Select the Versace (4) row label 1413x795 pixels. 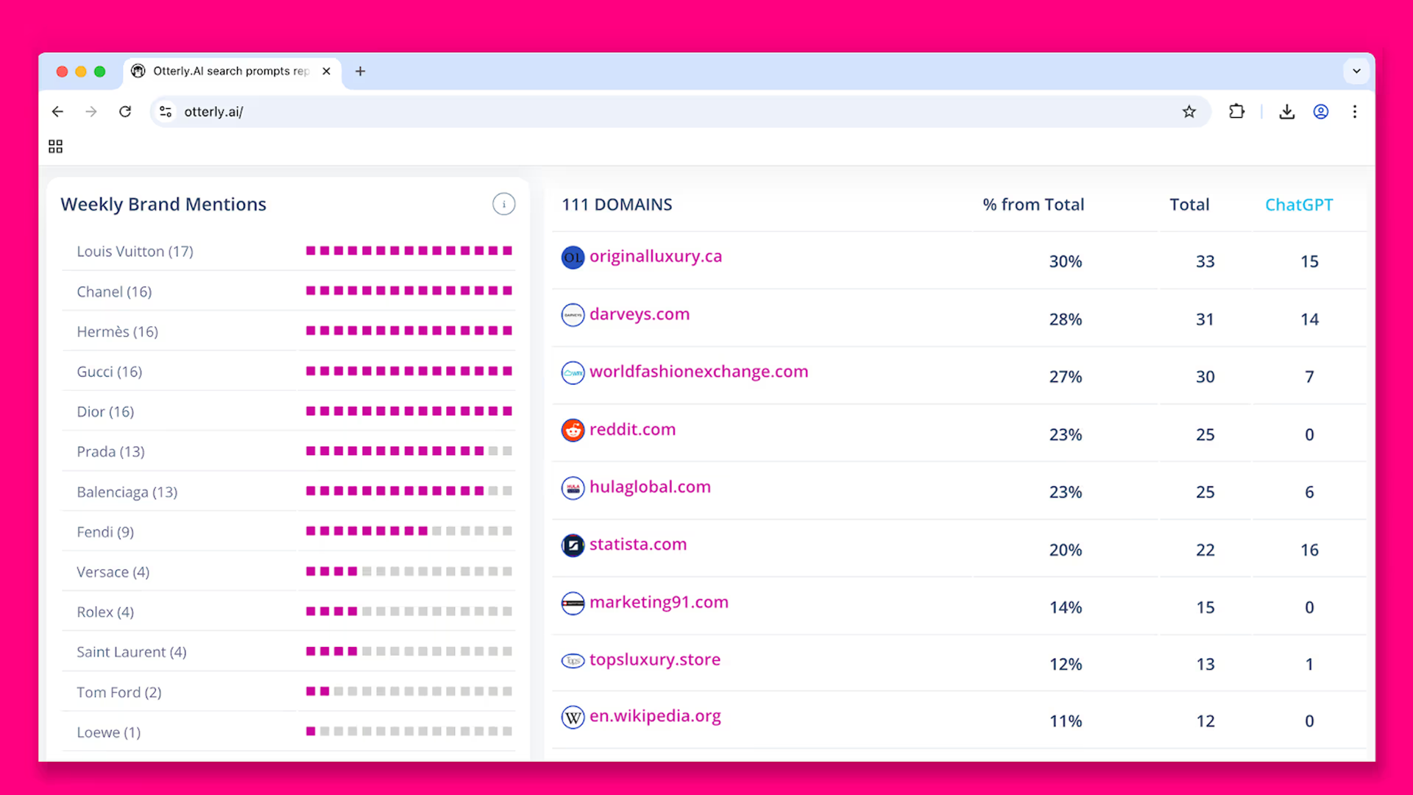(113, 572)
